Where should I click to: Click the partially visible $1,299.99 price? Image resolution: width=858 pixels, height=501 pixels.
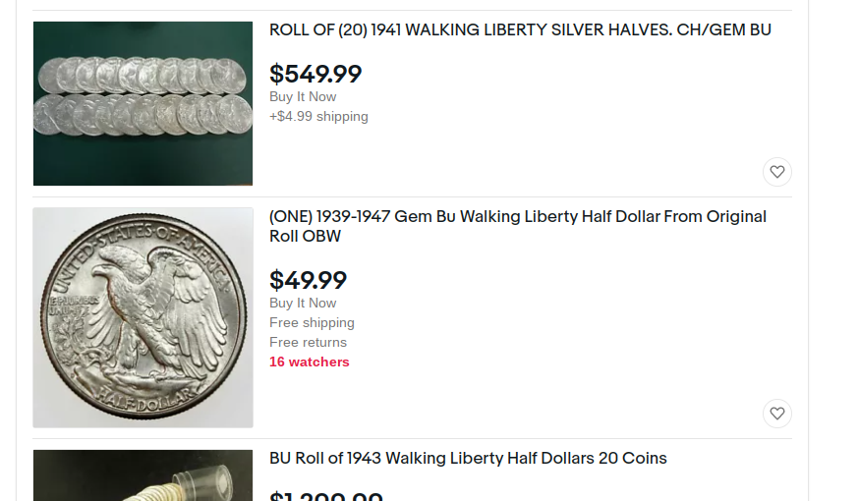coord(326,496)
